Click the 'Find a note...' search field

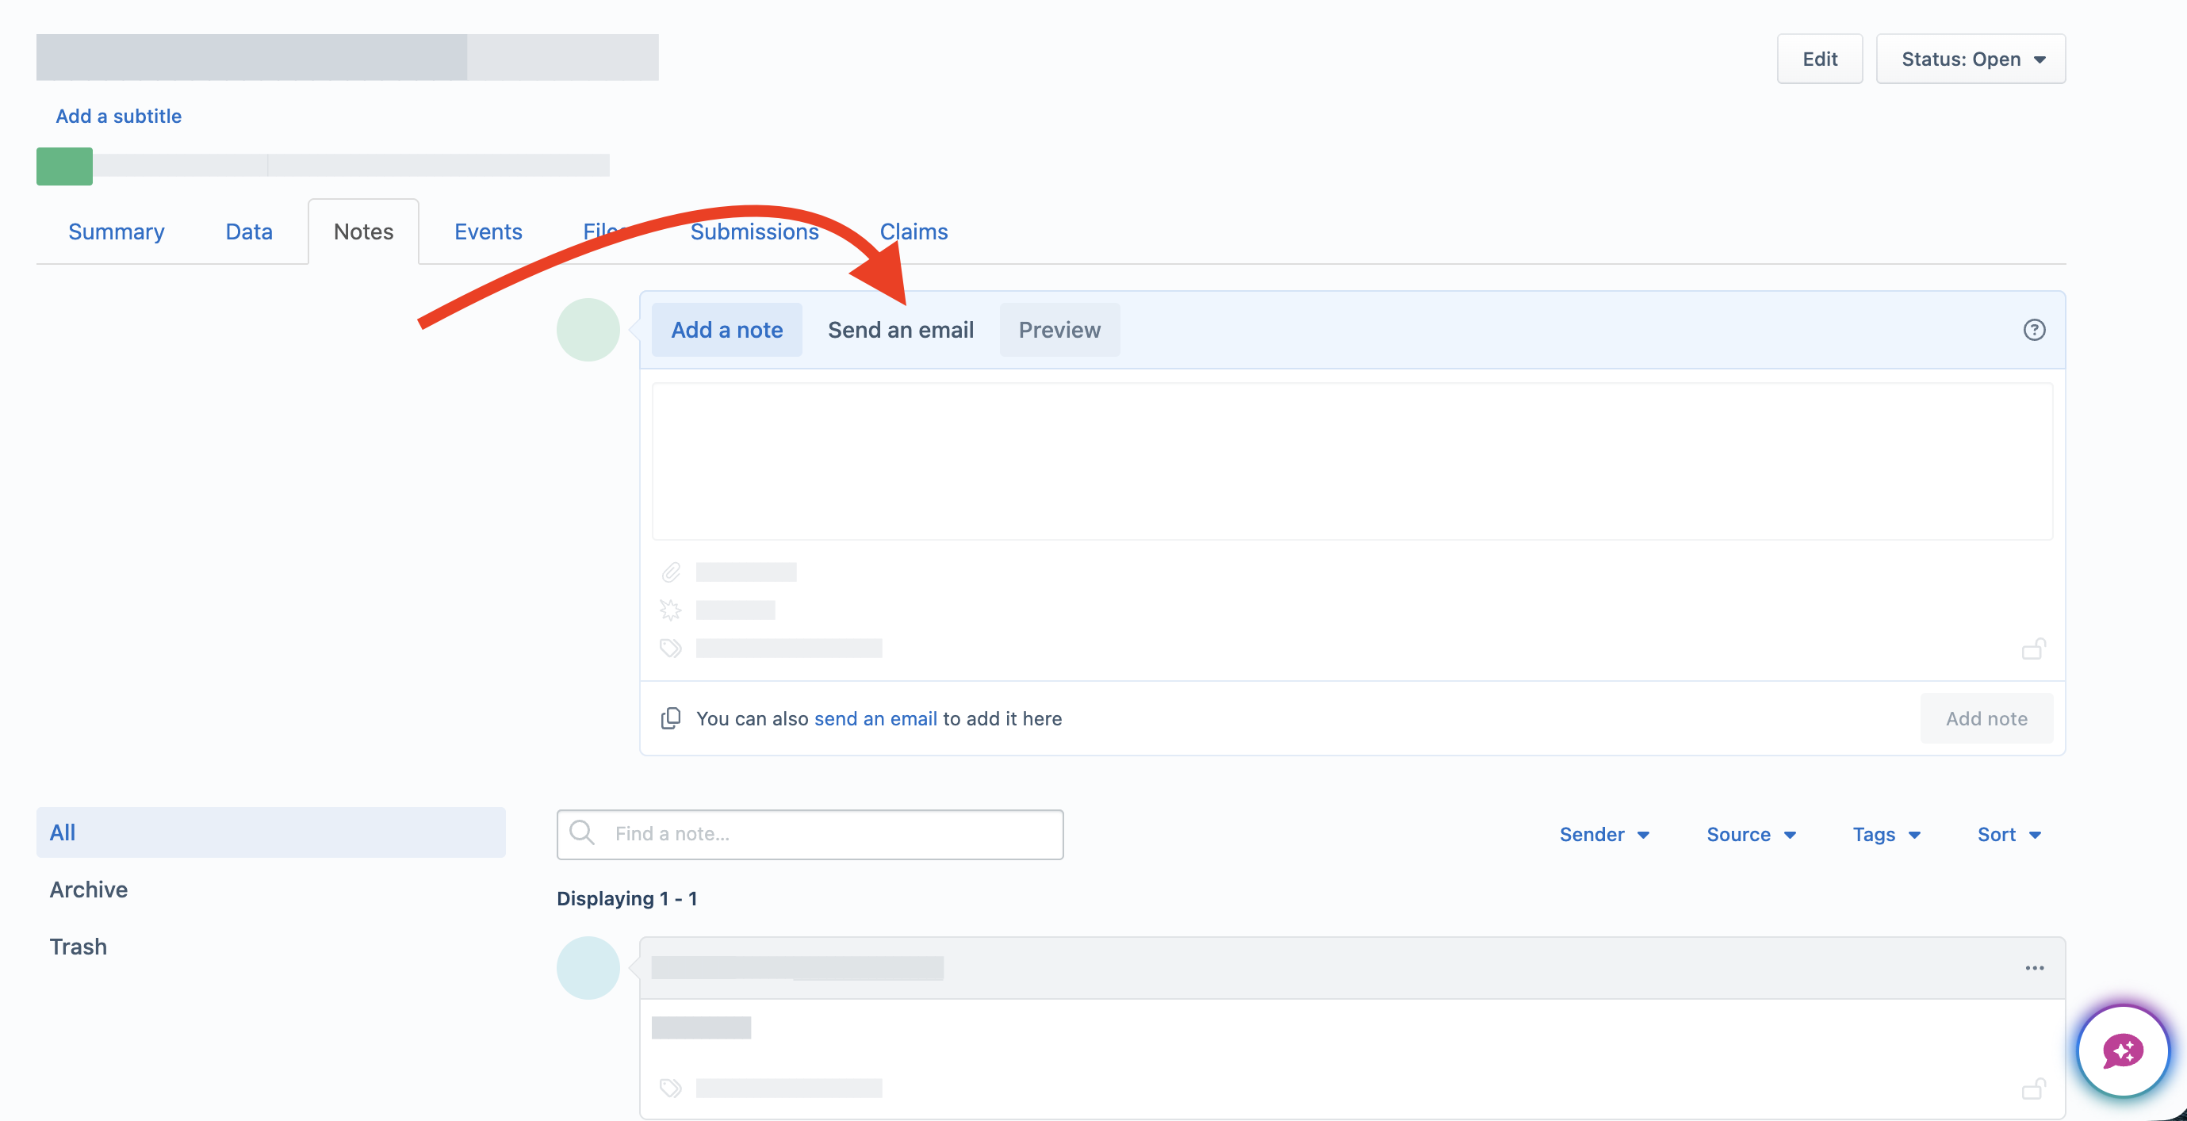pos(810,834)
